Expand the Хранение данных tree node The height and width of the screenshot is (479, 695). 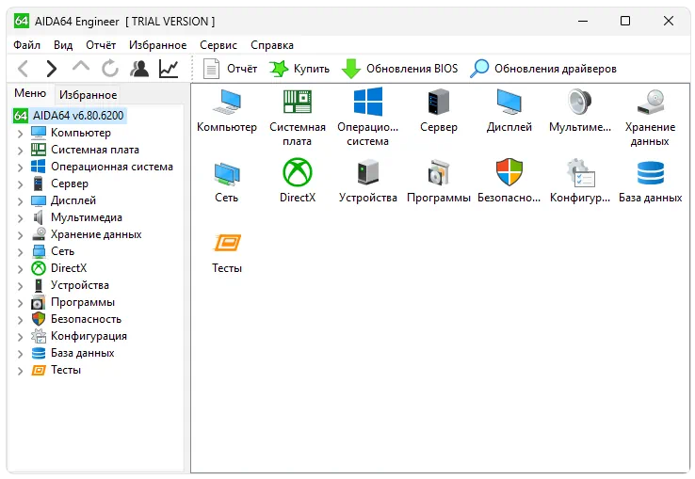(20, 235)
